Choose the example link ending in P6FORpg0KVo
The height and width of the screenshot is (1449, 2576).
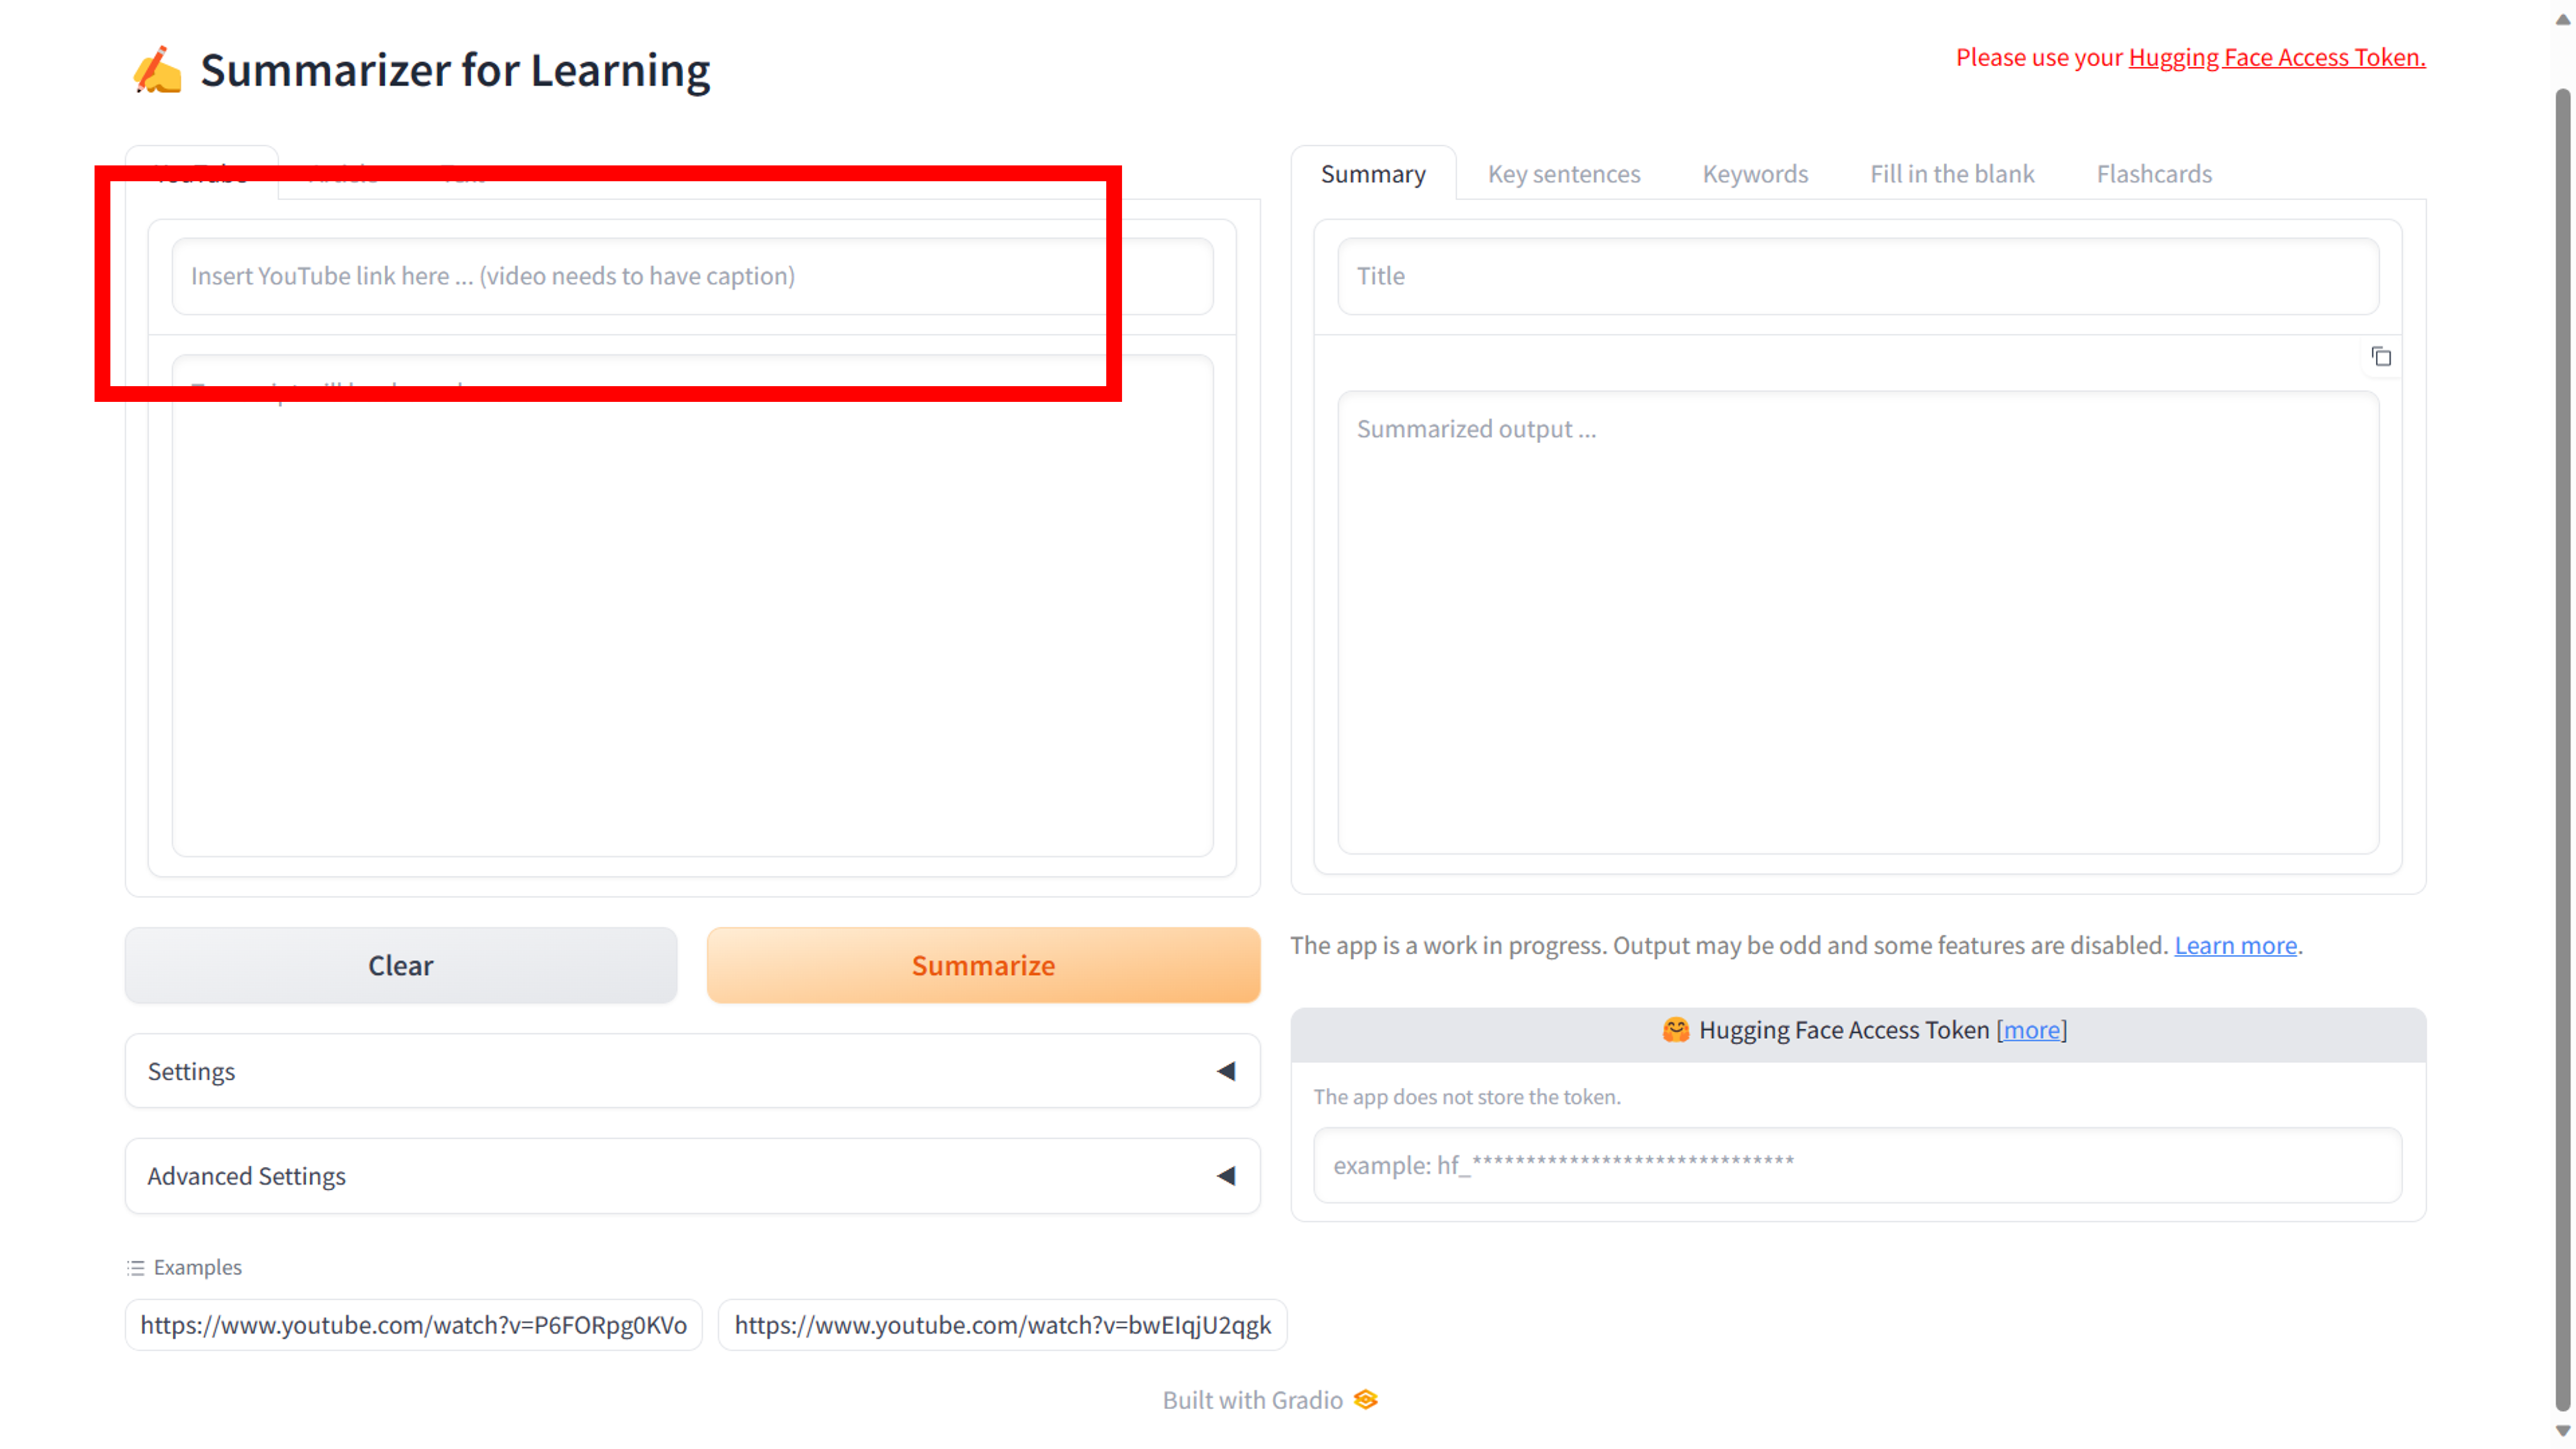413,1325
